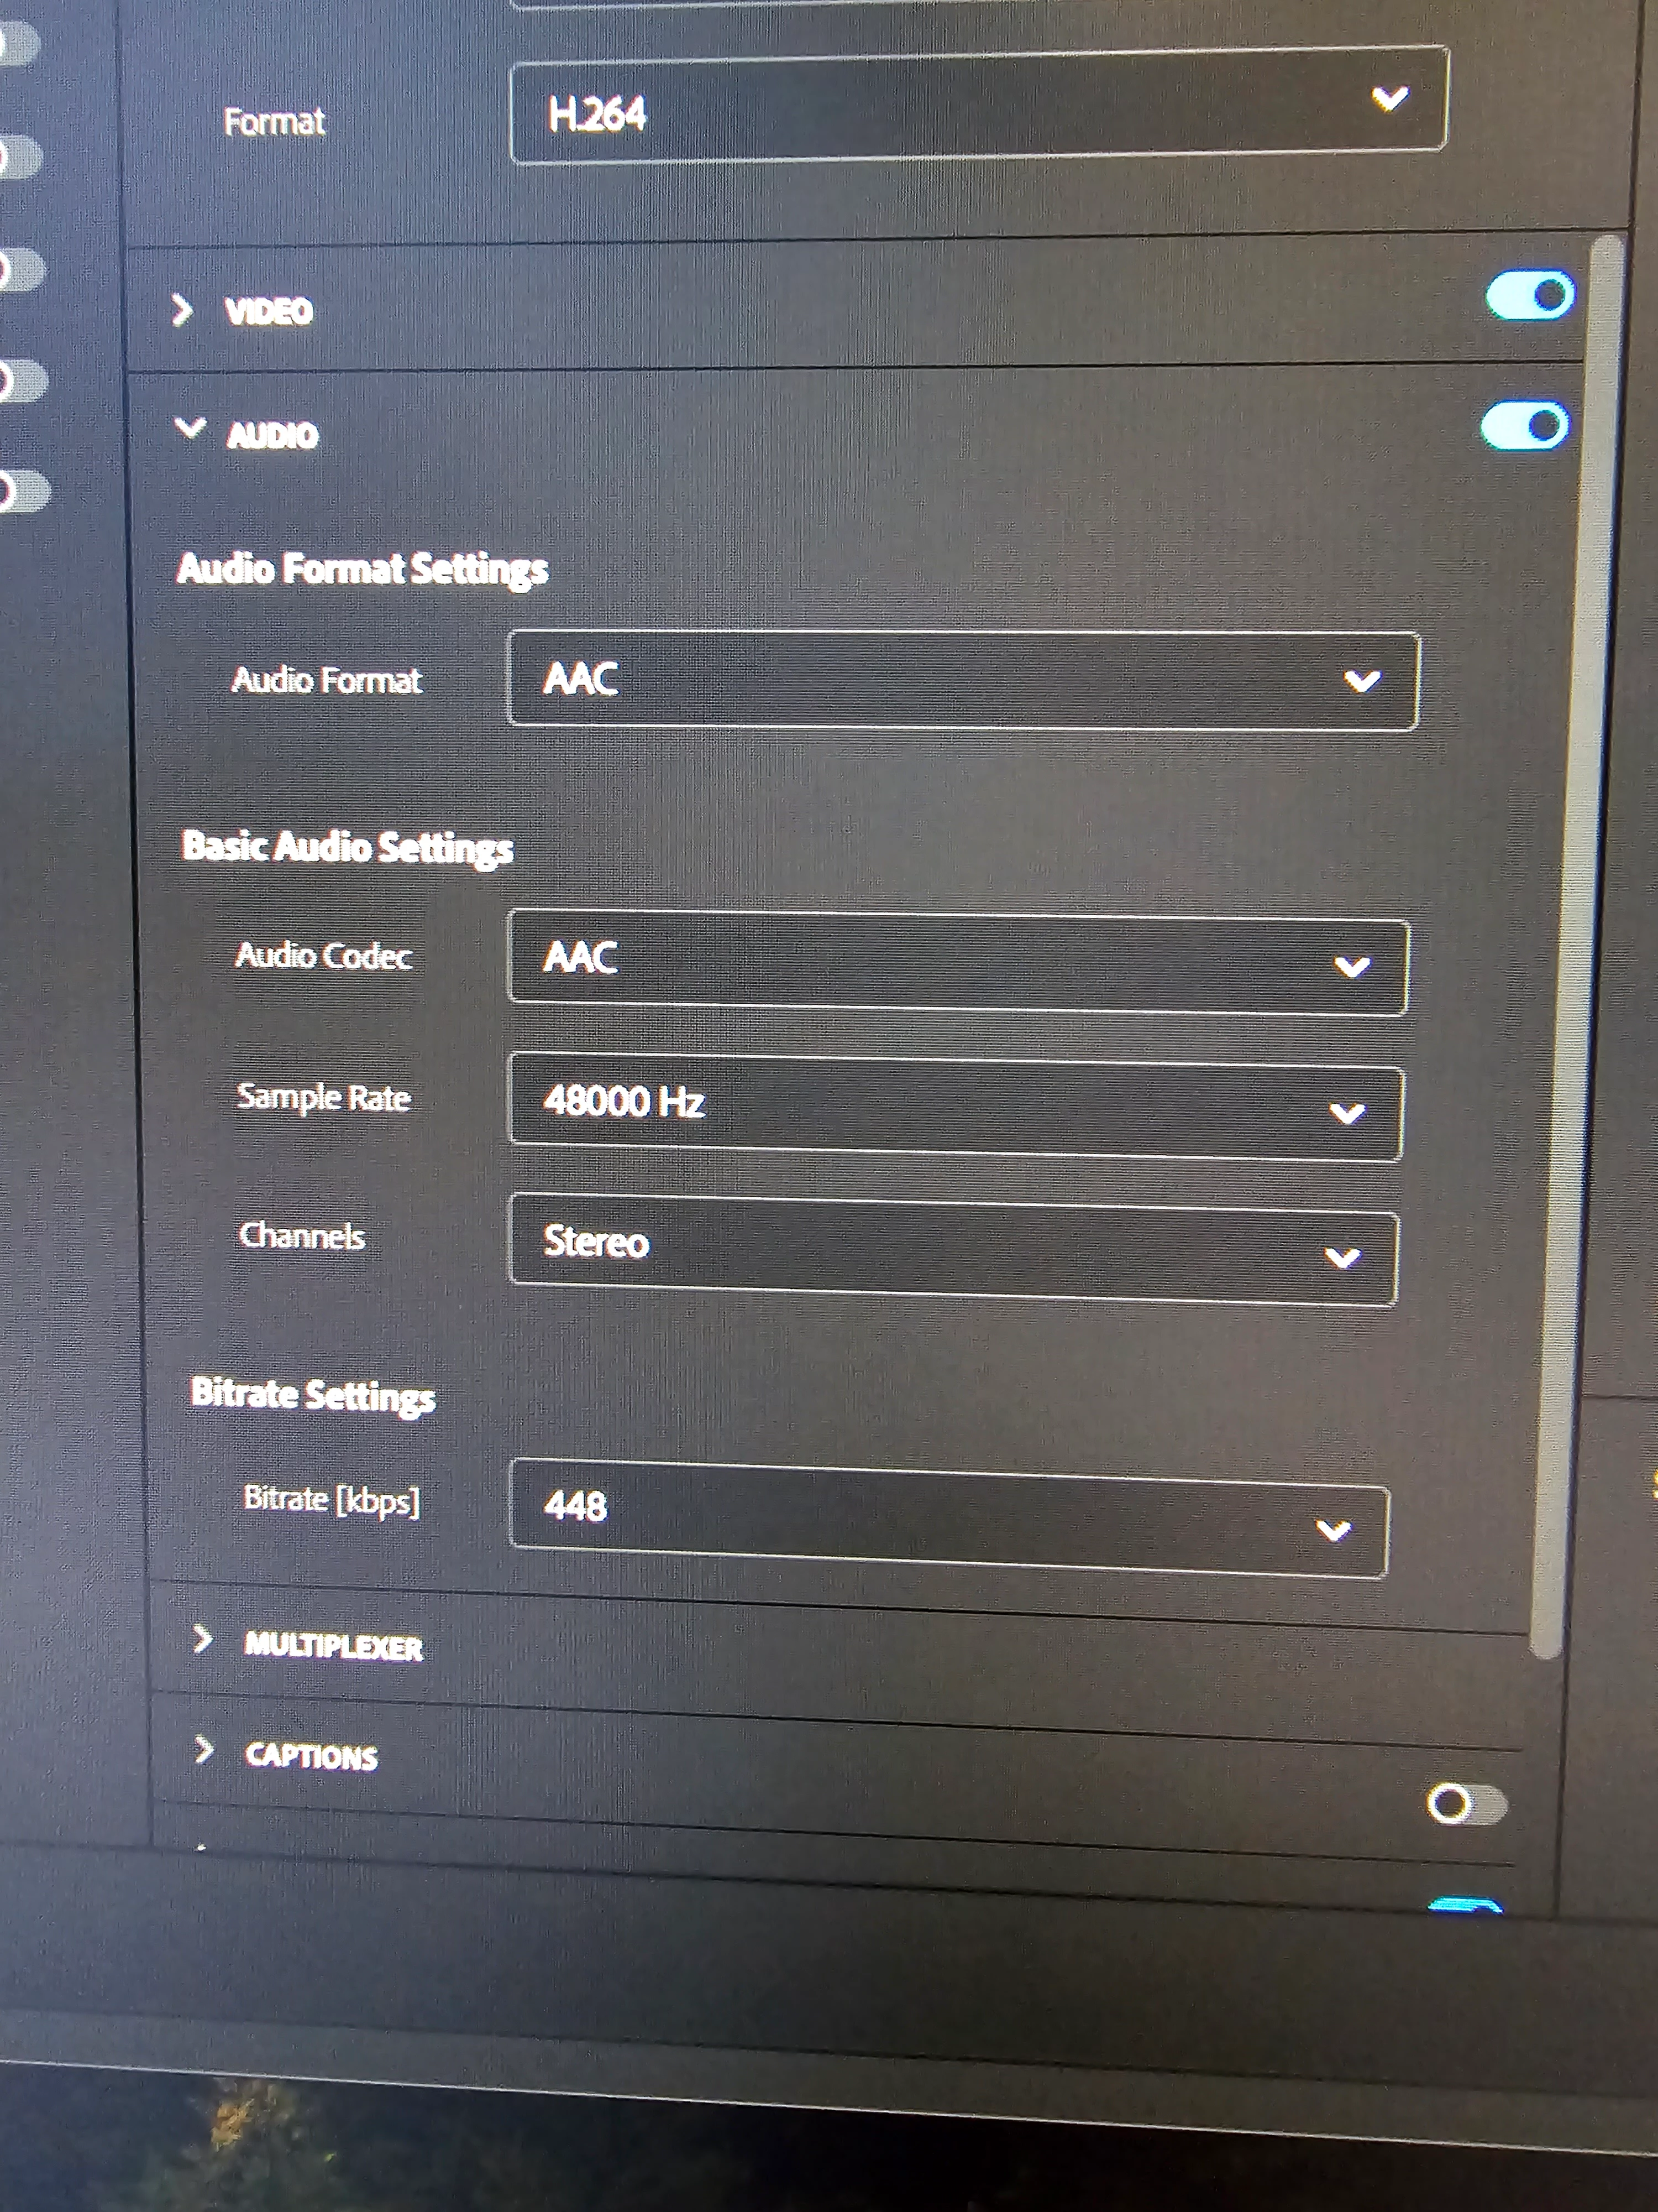Click the Channels dropdown arrow icon
1658x2212 pixels.
click(x=1342, y=1257)
